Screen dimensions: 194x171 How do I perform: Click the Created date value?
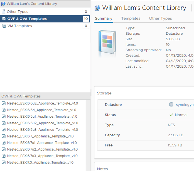click(x=180, y=55)
